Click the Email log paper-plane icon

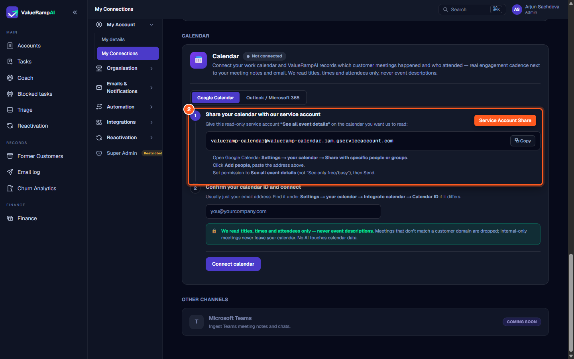pyautogui.click(x=10, y=172)
